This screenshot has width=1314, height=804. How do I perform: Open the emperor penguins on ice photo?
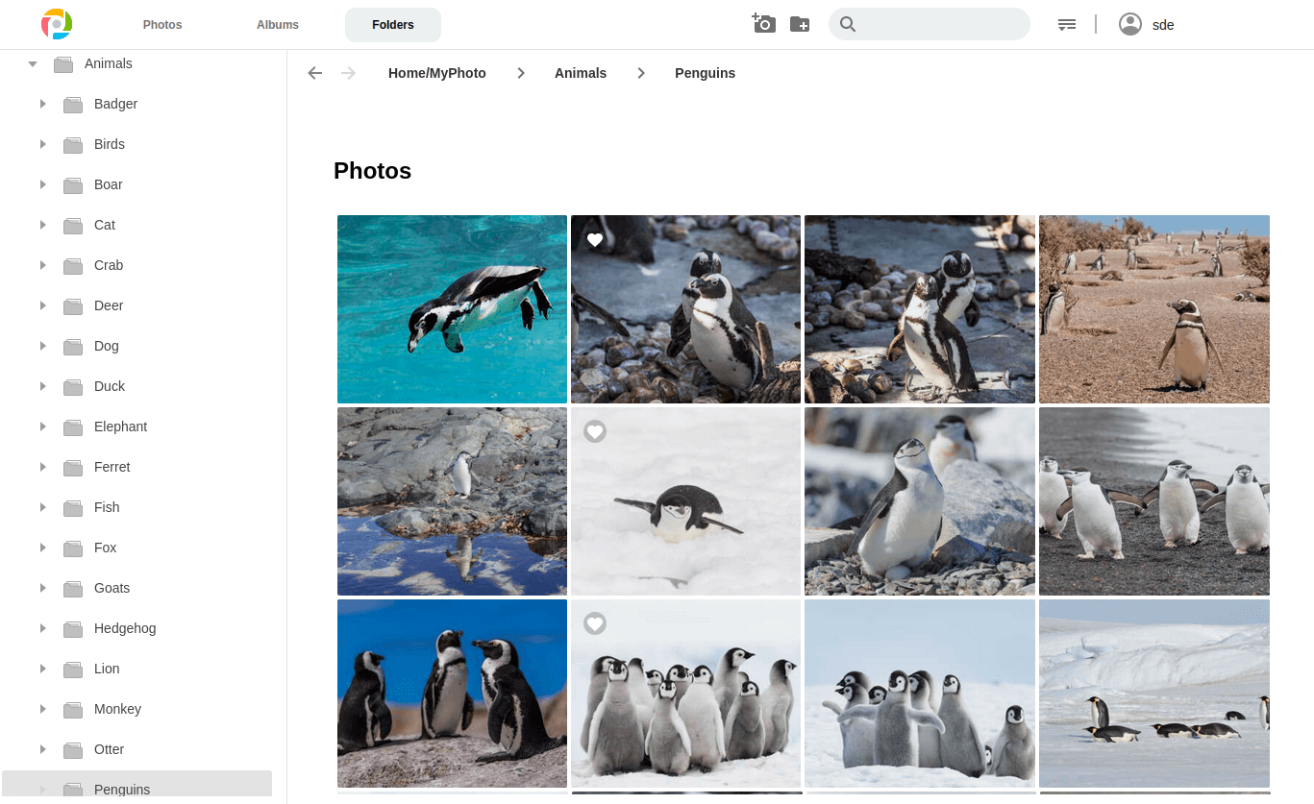coord(1154,694)
